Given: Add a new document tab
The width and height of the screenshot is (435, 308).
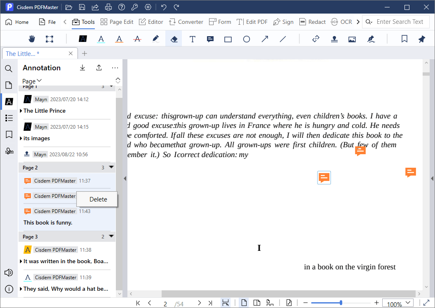Looking at the screenshot, I should tap(85, 53).
